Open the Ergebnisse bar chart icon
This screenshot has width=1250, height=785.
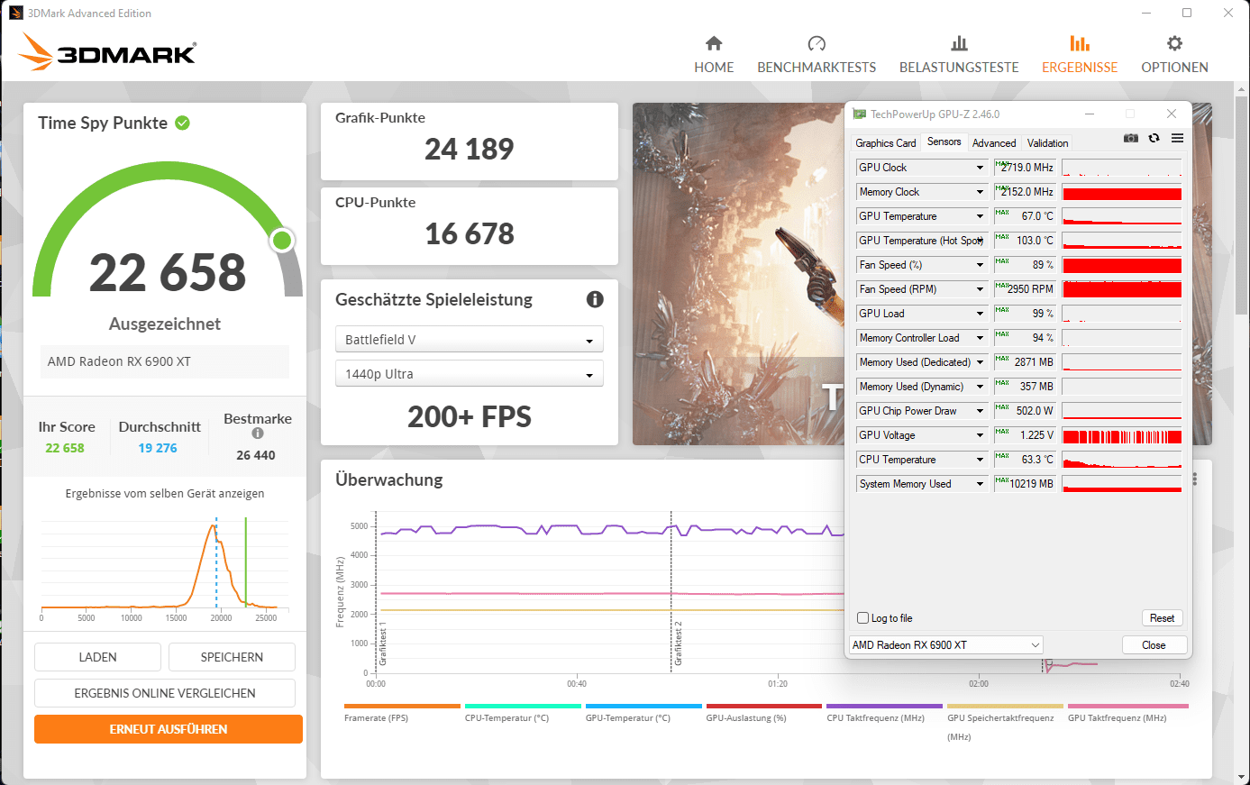1080,43
